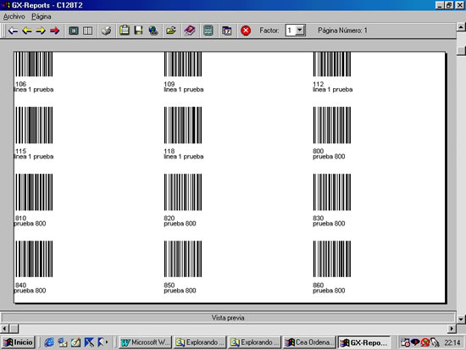Click 'linea 1 prueba' under 115

[x=34, y=157]
